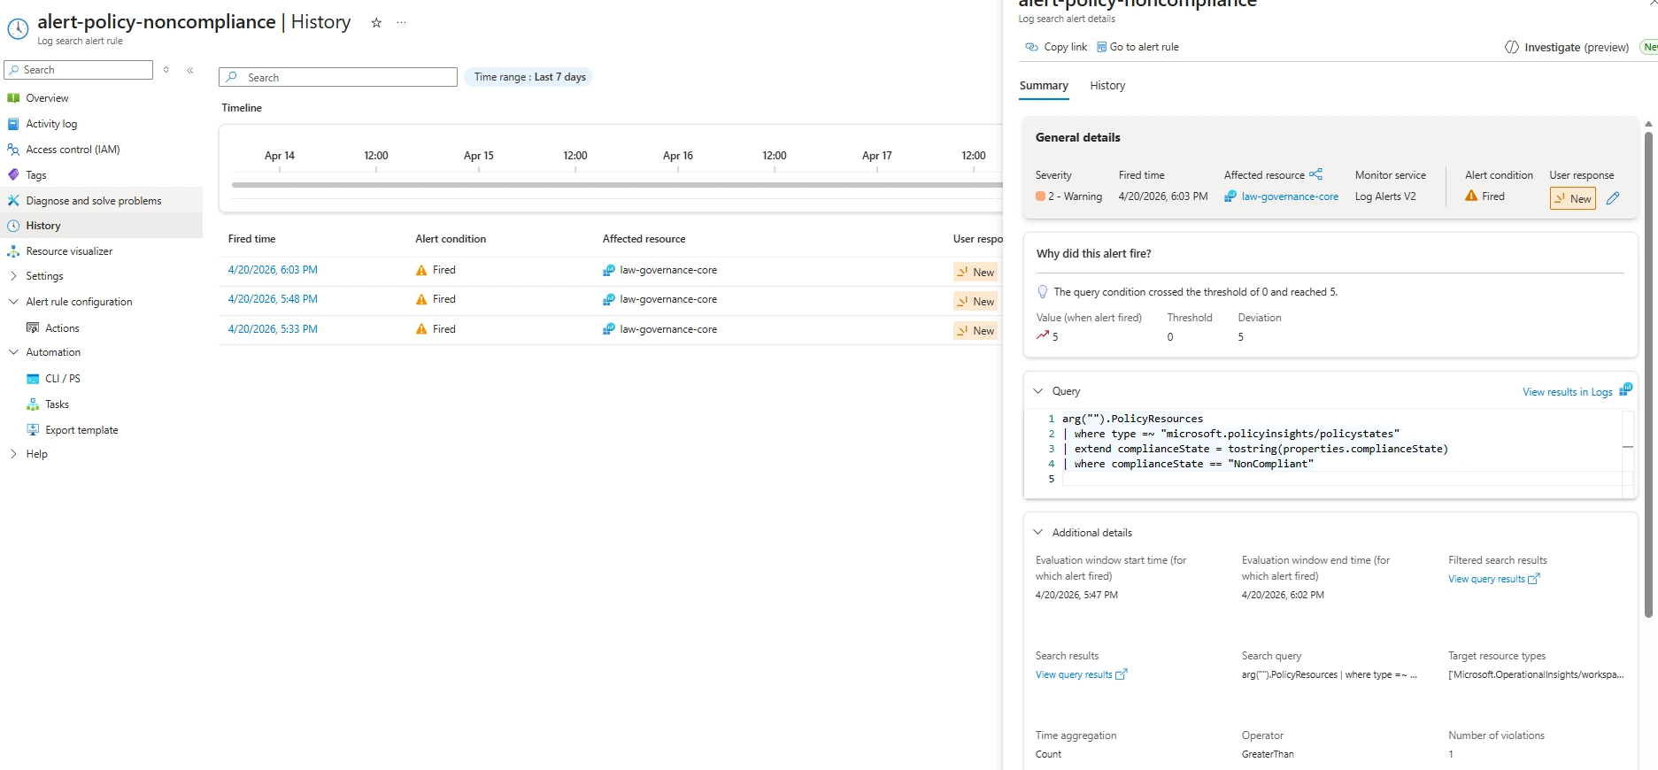Click the Apr 16 timeline marker
This screenshot has height=770, width=1658.
pos(678,156)
